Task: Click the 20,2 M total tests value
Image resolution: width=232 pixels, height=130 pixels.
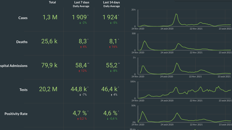Action: [x=48, y=89]
